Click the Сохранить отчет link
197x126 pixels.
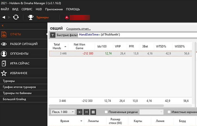pos(78,29)
